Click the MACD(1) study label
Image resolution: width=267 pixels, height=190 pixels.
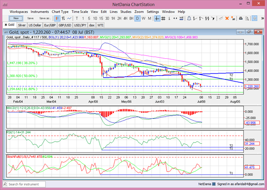[39, 108]
